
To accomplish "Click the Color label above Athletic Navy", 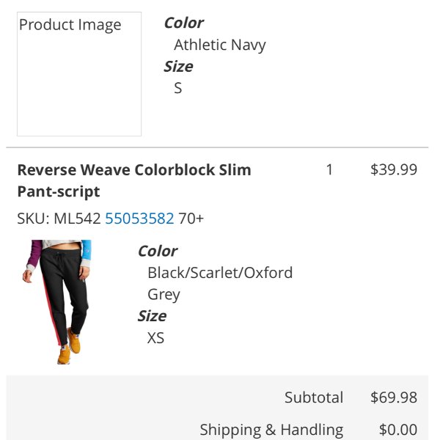I will pos(184,23).
